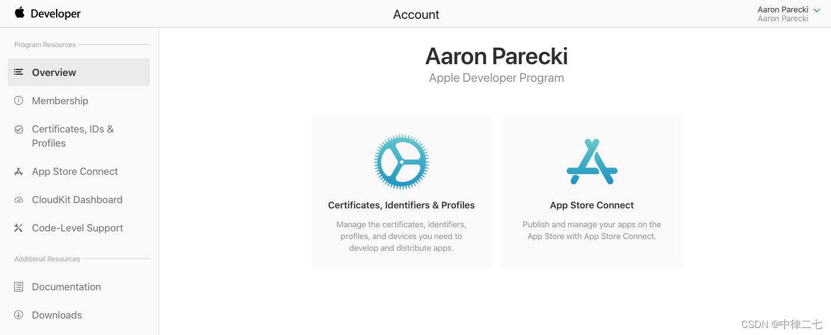
Task: Click the Documentation page icon
Action: [19, 287]
